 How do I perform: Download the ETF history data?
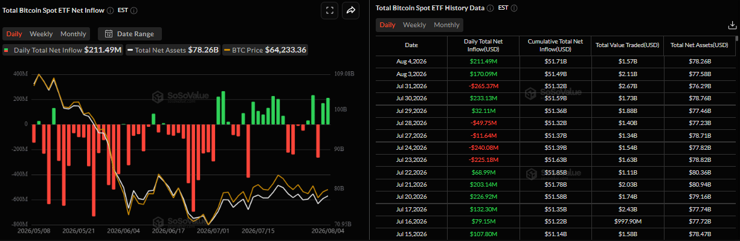click(732, 25)
